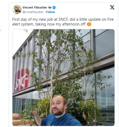119x127 pixels.
Task: Click the white birch tree trunk
Action: coord(52,80)
